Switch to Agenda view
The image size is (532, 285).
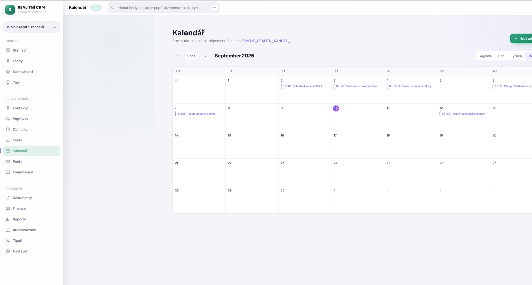click(x=486, y=56)
